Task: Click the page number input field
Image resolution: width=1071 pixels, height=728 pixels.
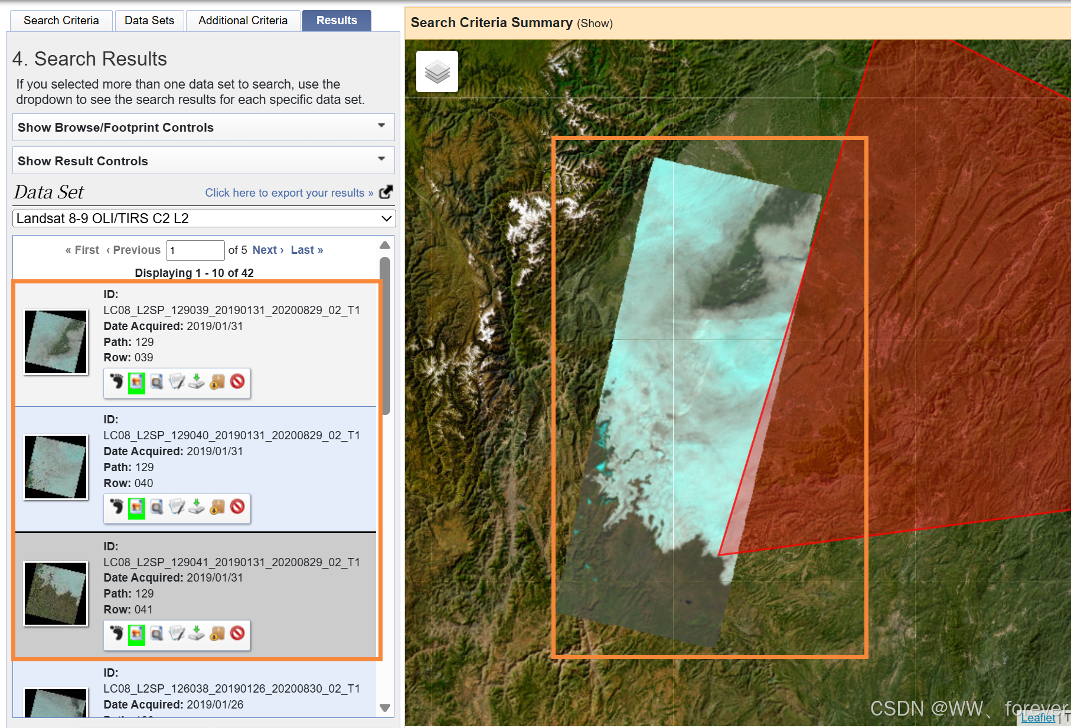Action: tap(195, 250)
